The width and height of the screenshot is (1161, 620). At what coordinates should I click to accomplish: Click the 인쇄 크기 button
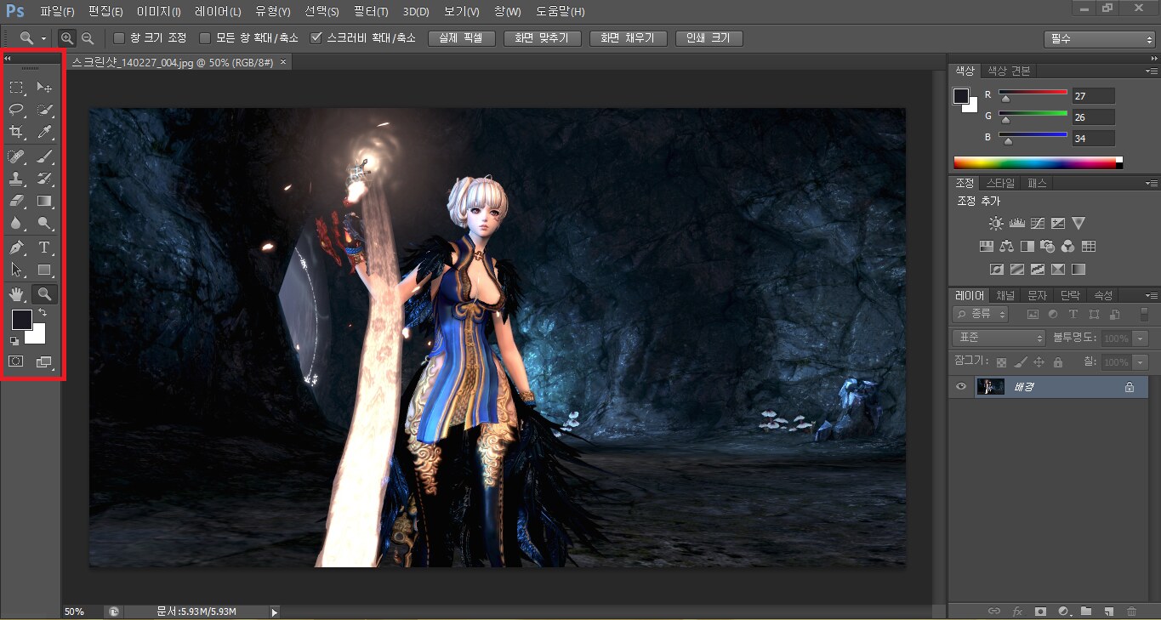[x=709, y=38]
